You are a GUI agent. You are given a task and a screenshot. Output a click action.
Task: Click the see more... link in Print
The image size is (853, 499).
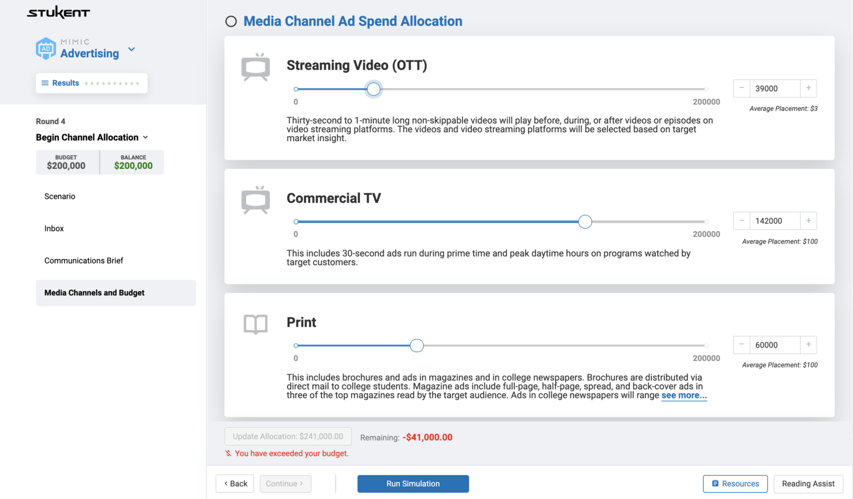pyautogui.click(x=684, y=396)
